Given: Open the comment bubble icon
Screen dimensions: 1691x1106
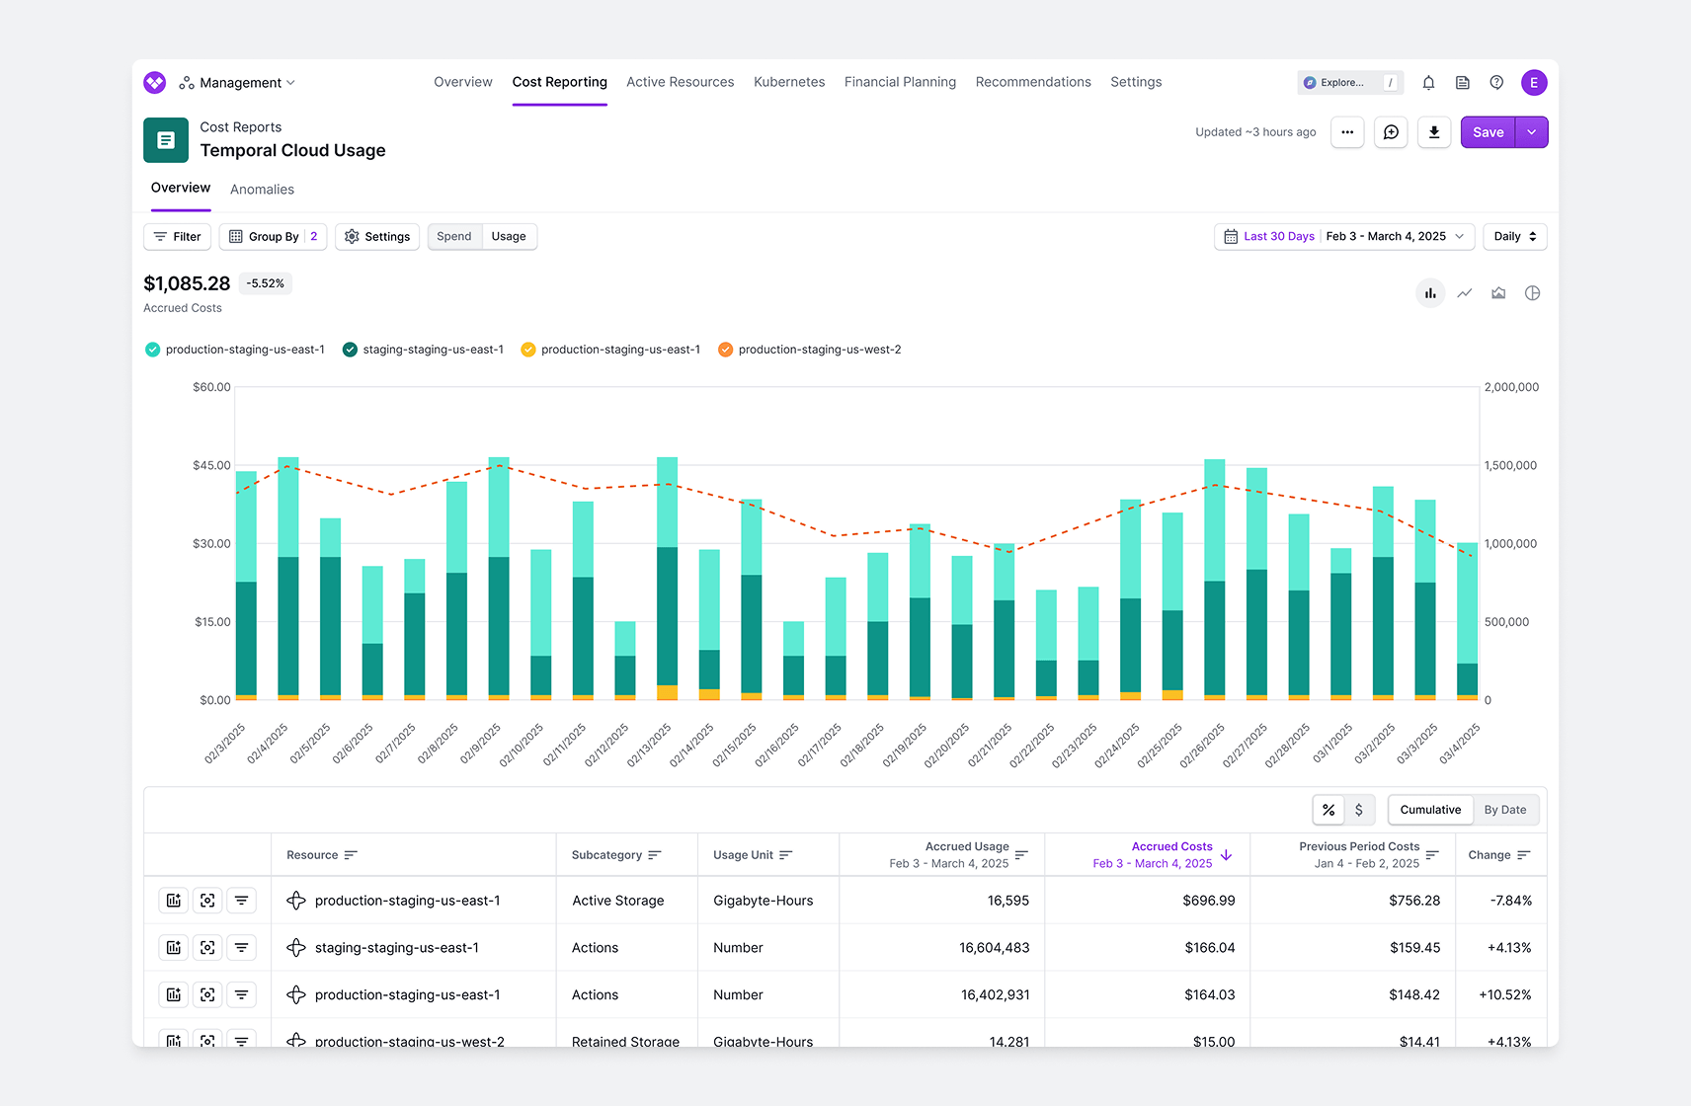Looking at the screenshot, I should pos(1391,132).
